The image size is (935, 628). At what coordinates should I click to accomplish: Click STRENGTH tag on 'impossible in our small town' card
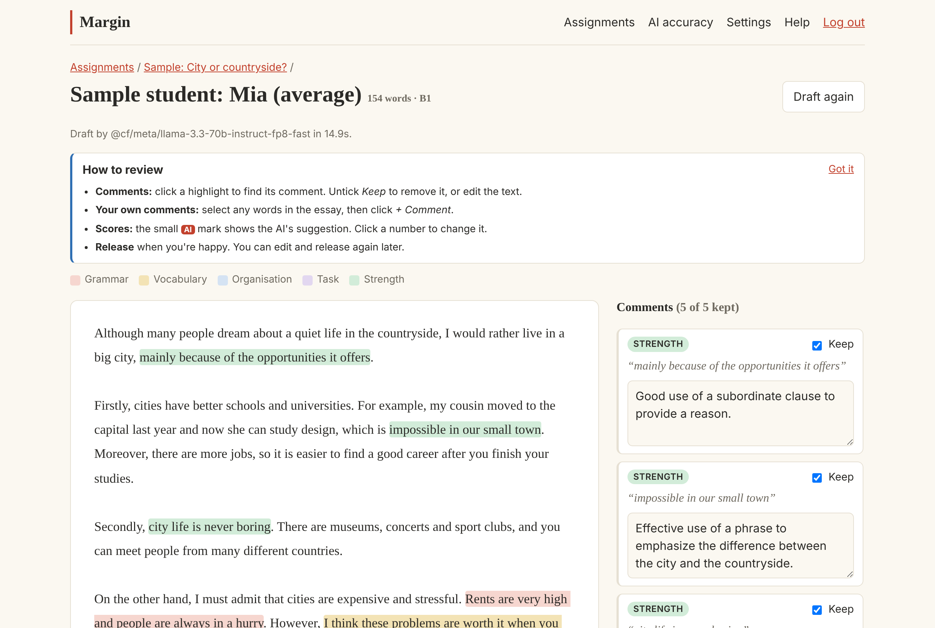pos(657,476)
